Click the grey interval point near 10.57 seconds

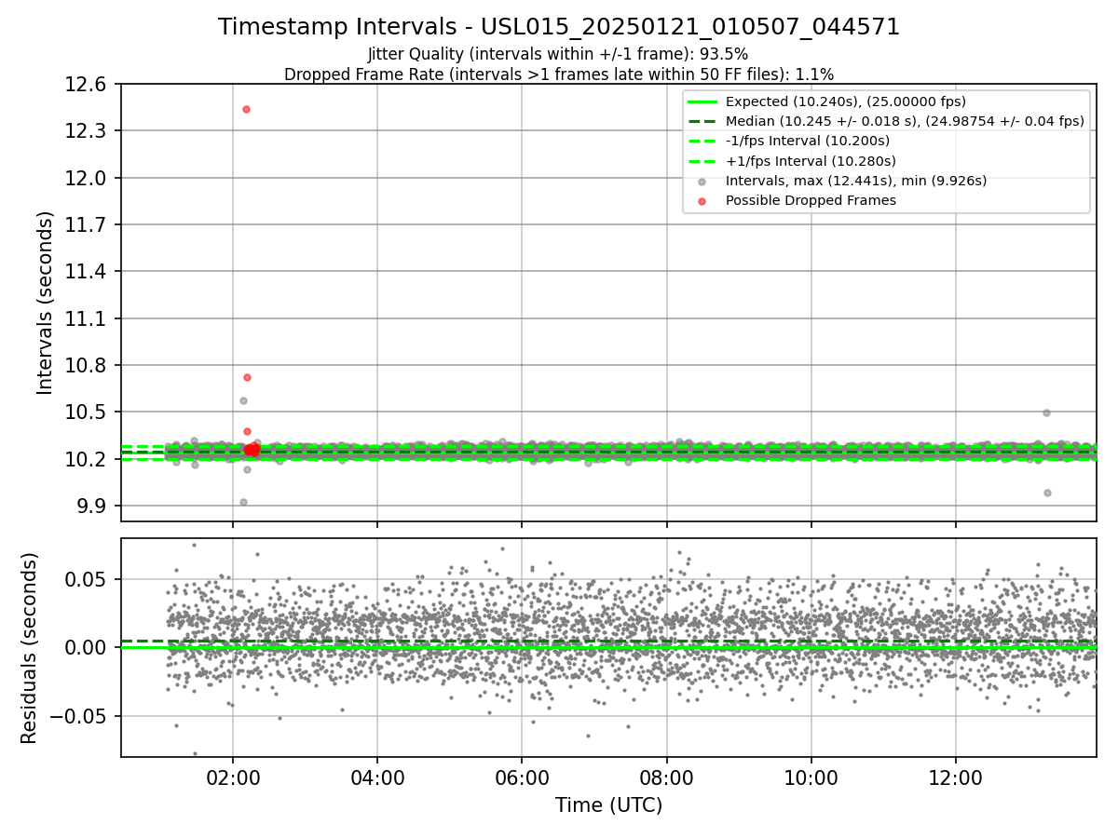pyautogui.click(x=243, y=400)
